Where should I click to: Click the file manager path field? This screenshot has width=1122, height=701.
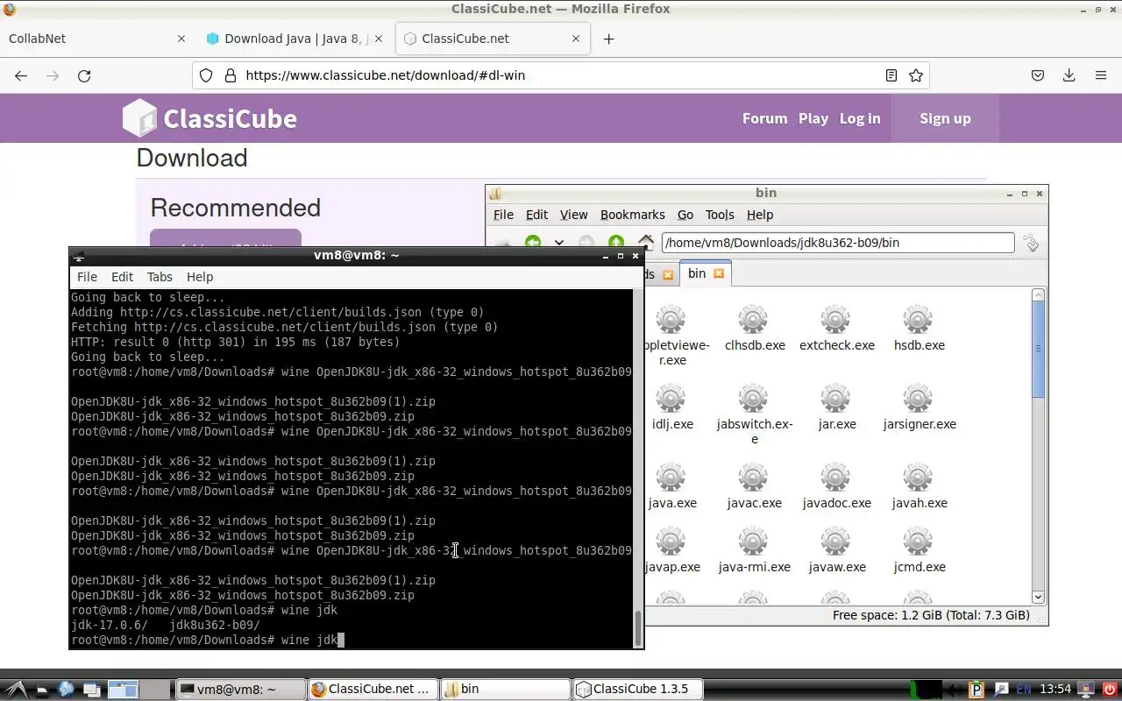tap(838, 243)
